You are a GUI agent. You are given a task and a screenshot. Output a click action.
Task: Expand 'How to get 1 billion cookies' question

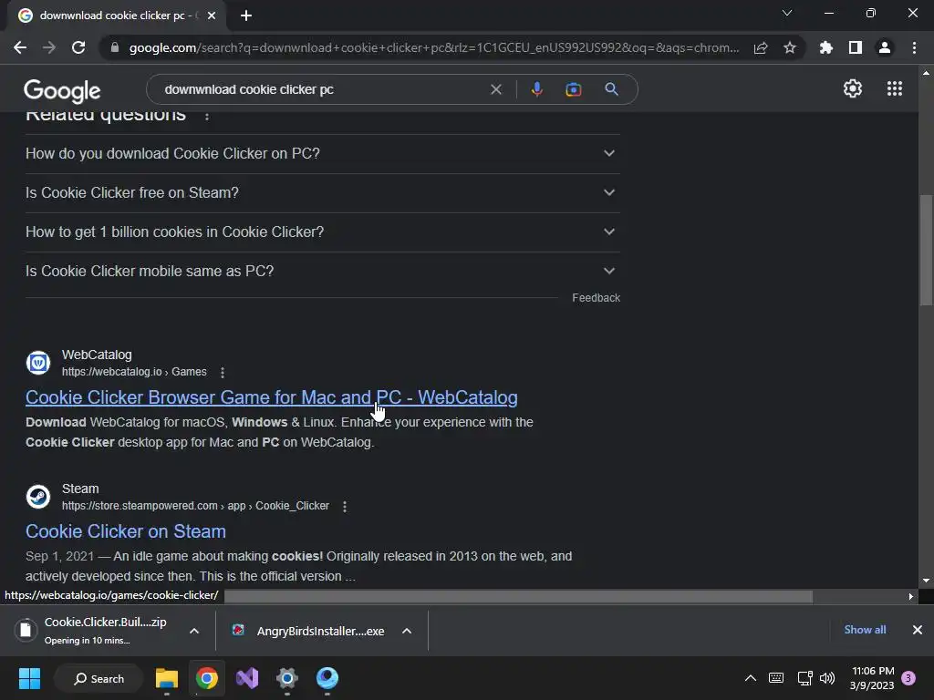click(x=323, y=232)
